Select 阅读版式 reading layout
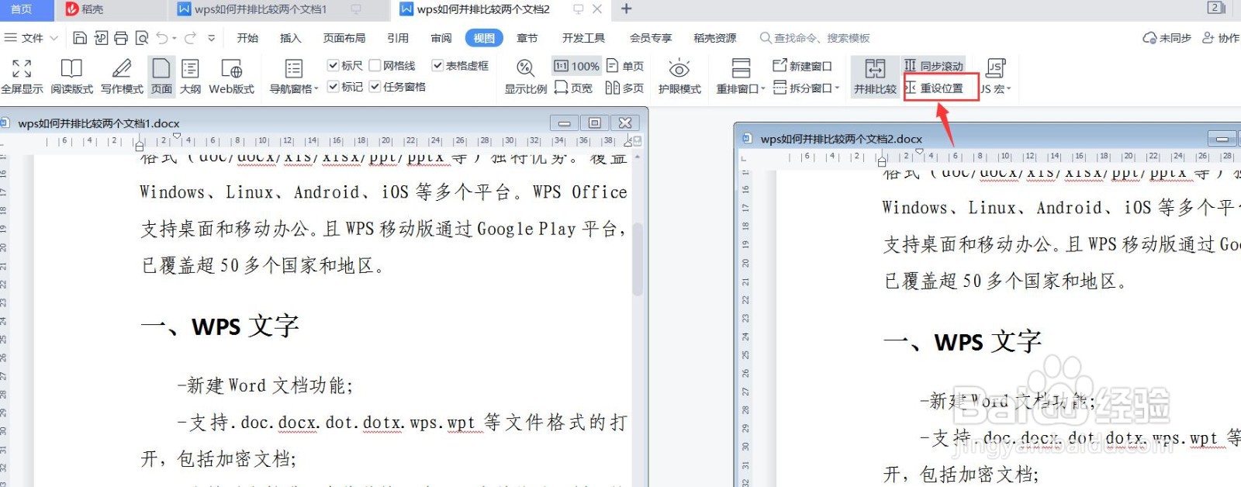This screenshot has height=487, width=1241. (x=71, y=76)
